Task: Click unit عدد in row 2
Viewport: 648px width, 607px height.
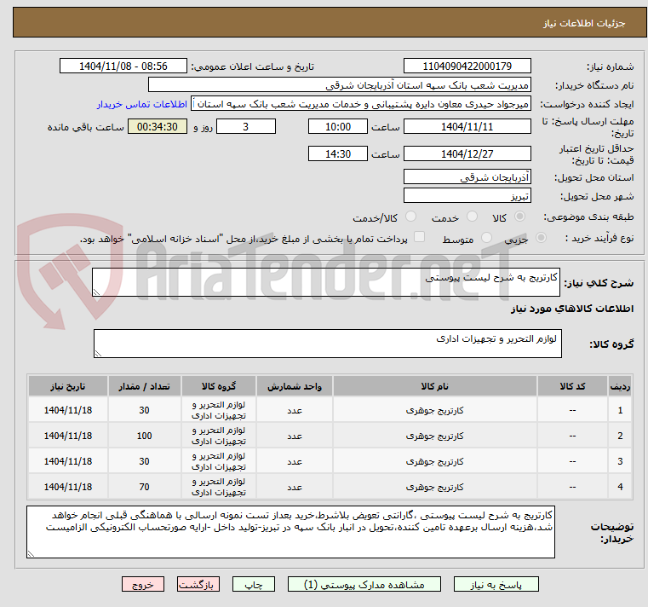Action: [x=295, y=436]
